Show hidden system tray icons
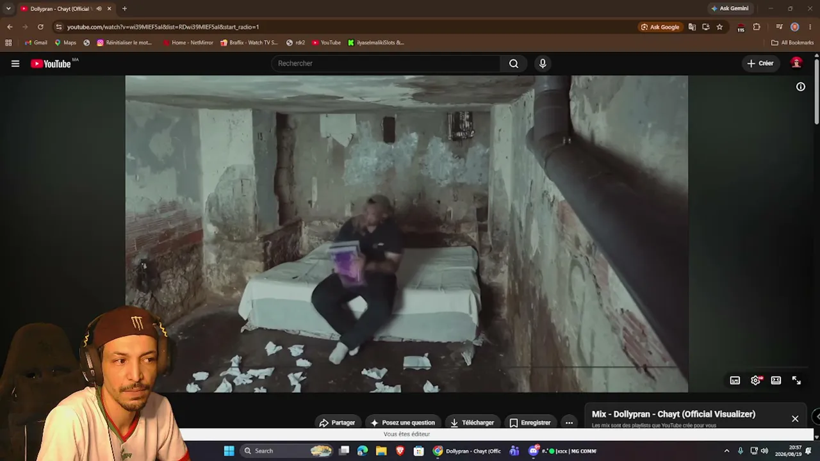820x461 pixels. (x=726, y=451)
